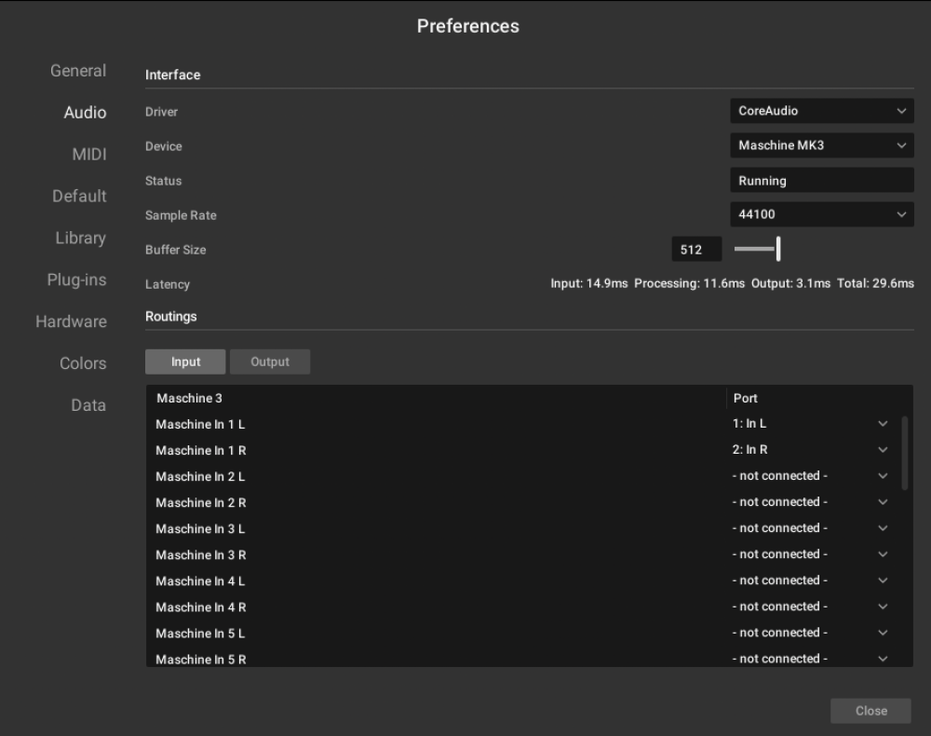Click the Processing: 11.6ms latency value
Viewport: 931px width, 736px height.
[689, 283]
